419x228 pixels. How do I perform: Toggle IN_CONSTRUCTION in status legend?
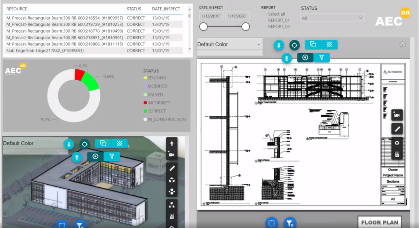[164, 119]
